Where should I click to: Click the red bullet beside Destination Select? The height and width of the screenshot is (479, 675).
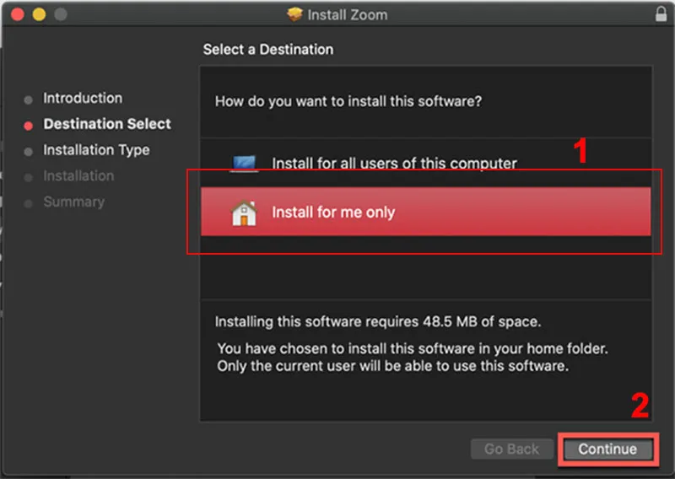click(x=29, y=126)
